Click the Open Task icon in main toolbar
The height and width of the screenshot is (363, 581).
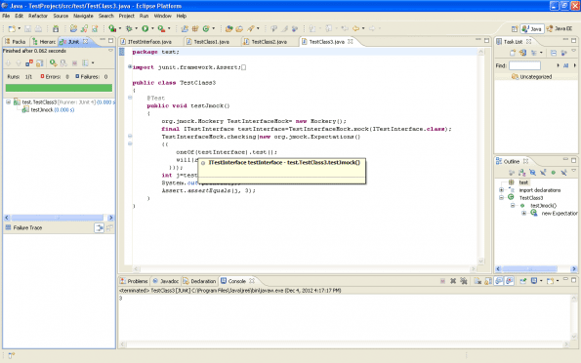tap(239, 28)
